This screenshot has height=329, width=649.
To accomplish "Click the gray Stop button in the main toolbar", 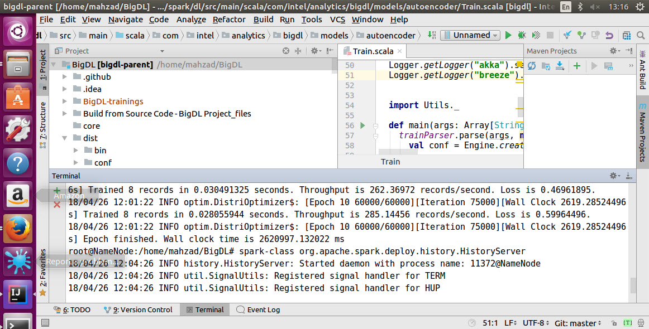I will point(550,35).
